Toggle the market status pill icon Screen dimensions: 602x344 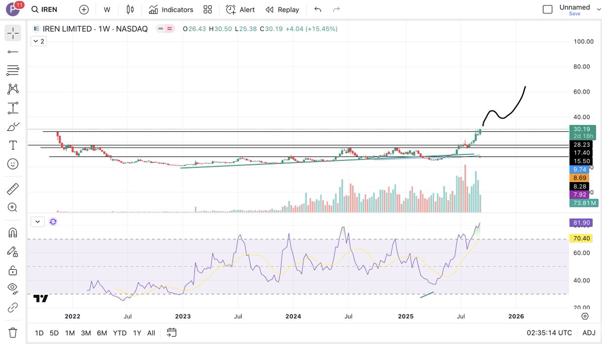(165, 29)
